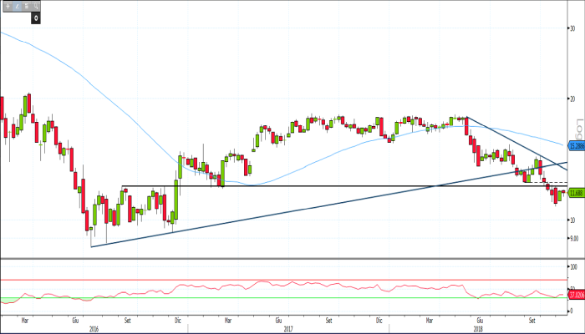
Task: Activate the line drawing pencil tool
Action: 17,6
